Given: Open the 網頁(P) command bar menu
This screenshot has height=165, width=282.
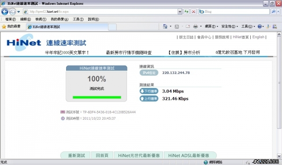Looking at the screenshot, I should click(x=211, y=26).
